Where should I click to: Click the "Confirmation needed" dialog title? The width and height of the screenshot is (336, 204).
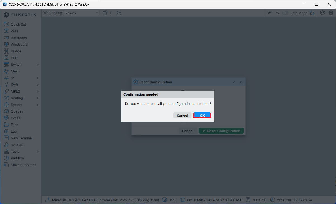pos(141,94)
